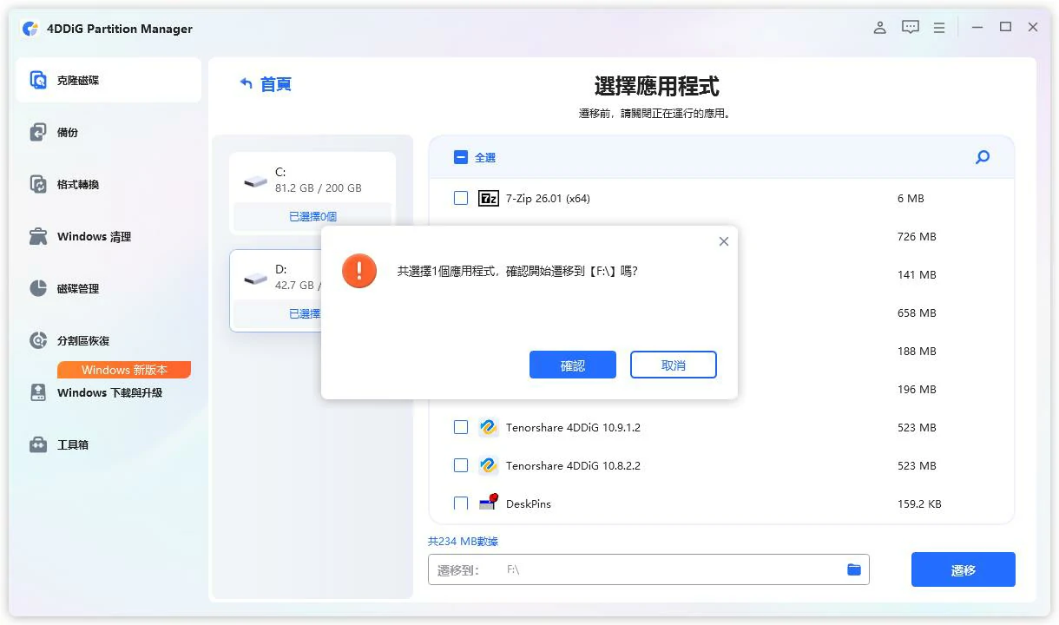Screen dimensions: 1059x625
Task: Click the DeskPins name text
Action: click(x=529, y=503)
